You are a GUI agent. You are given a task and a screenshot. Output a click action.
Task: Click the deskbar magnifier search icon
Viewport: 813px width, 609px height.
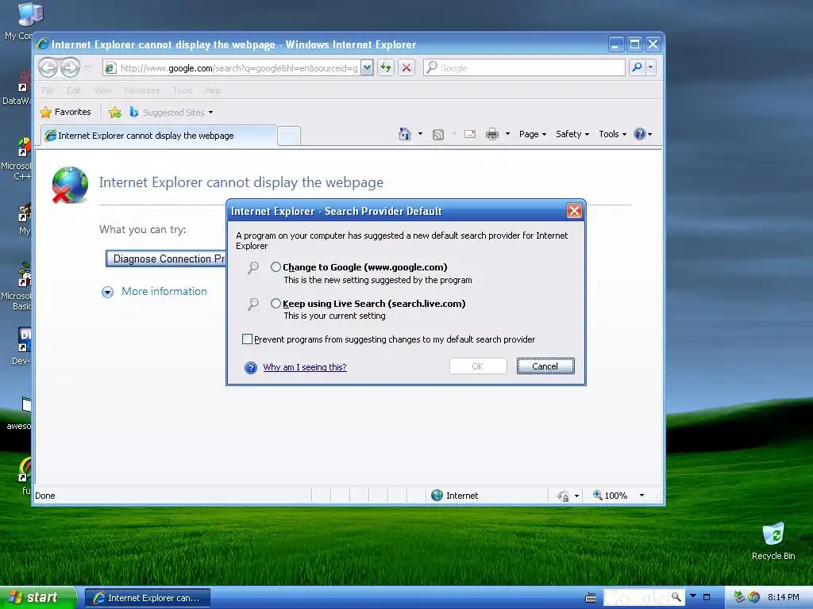point(676,598)
